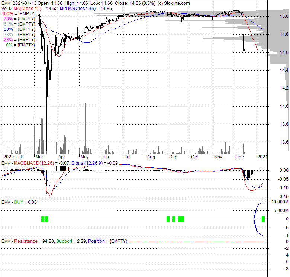Click the Mid MA(Close,45) = 14.86 label
This screenshot has height=277, width=290.
click(86, 9)
